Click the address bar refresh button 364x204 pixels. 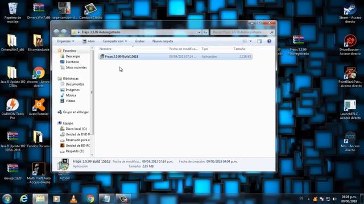coord(205,32)
